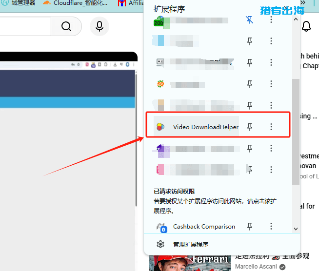Open more options for the light blue icon extension

tap(271, 41)
